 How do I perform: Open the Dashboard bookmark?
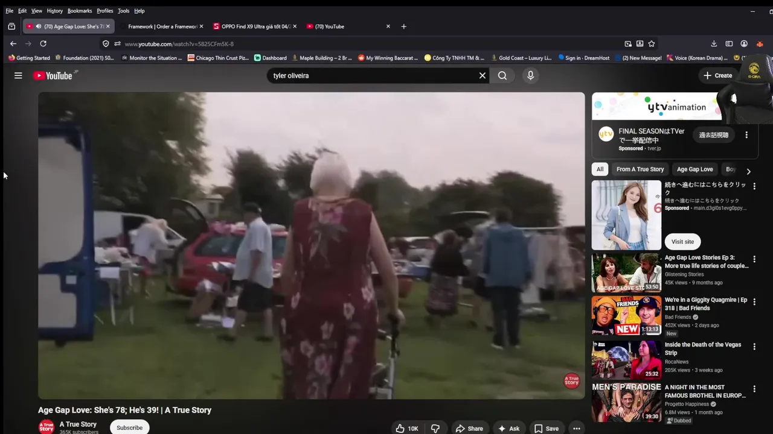tap(270, 58)
